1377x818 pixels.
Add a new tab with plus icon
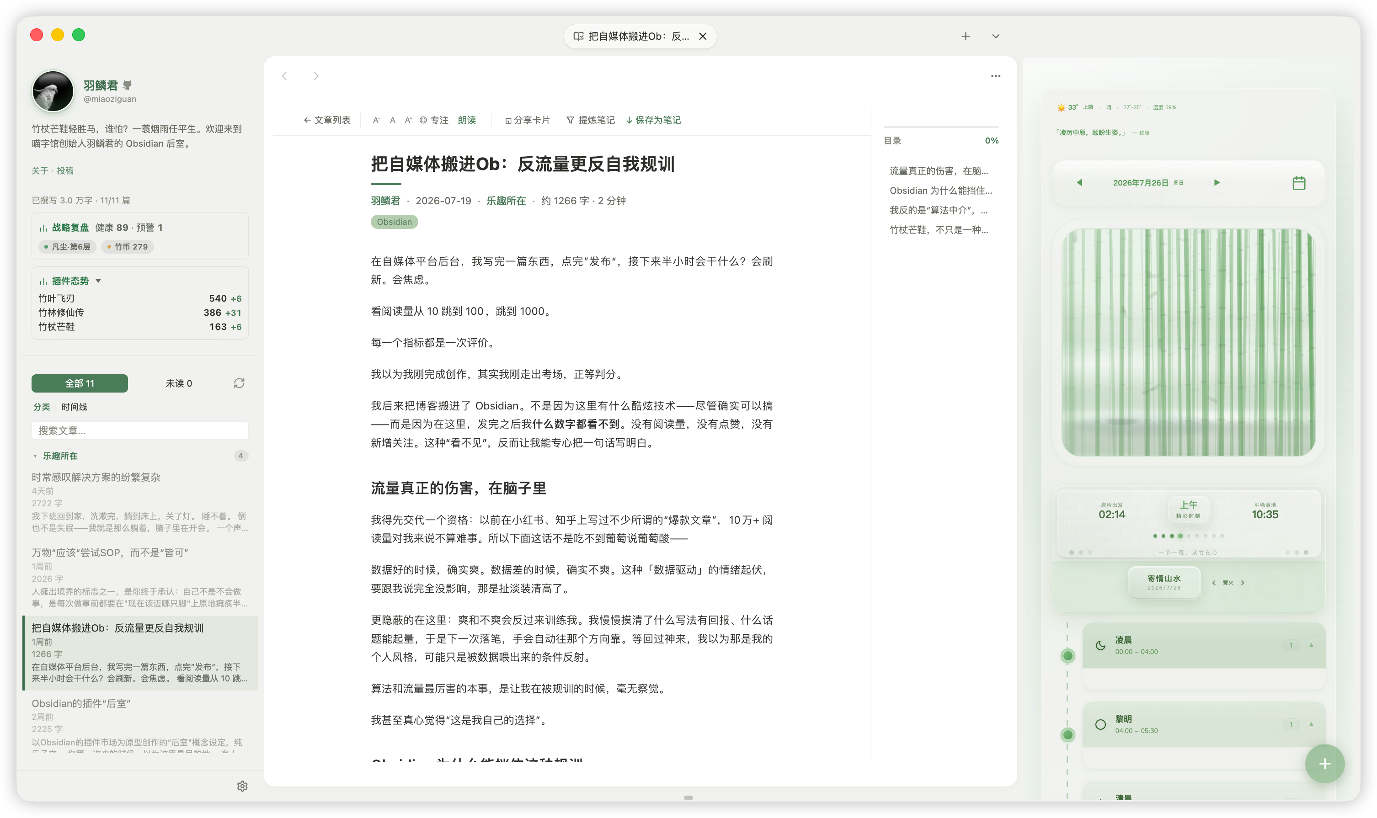coord(965,37)
